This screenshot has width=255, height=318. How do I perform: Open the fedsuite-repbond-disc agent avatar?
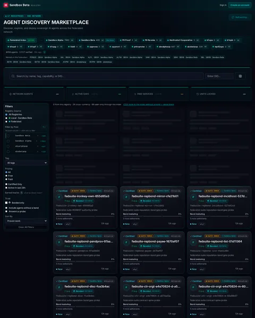tap(59, 287)
